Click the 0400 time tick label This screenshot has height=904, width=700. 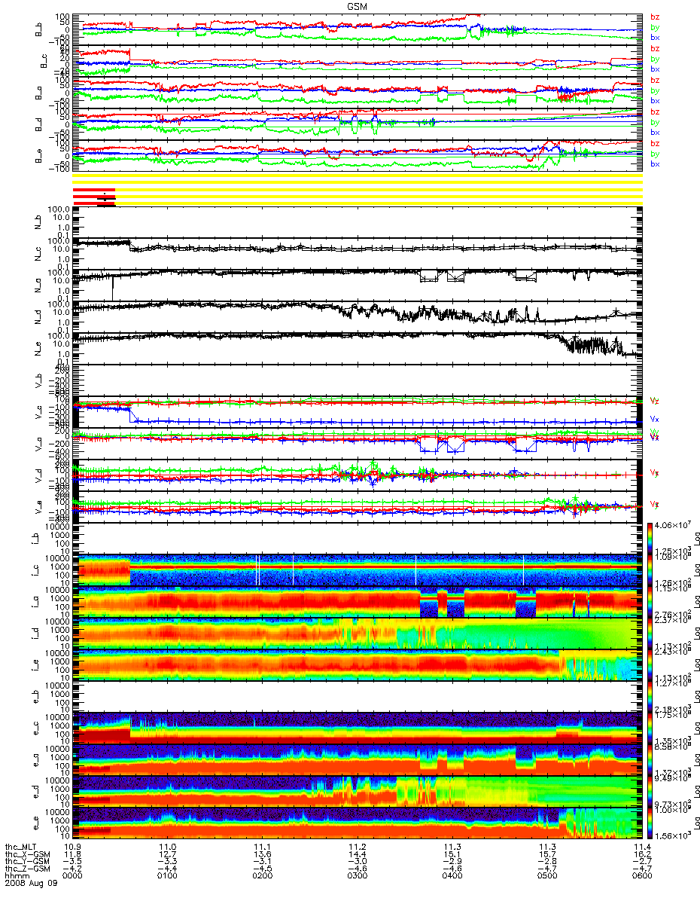(x=452, y=877)
